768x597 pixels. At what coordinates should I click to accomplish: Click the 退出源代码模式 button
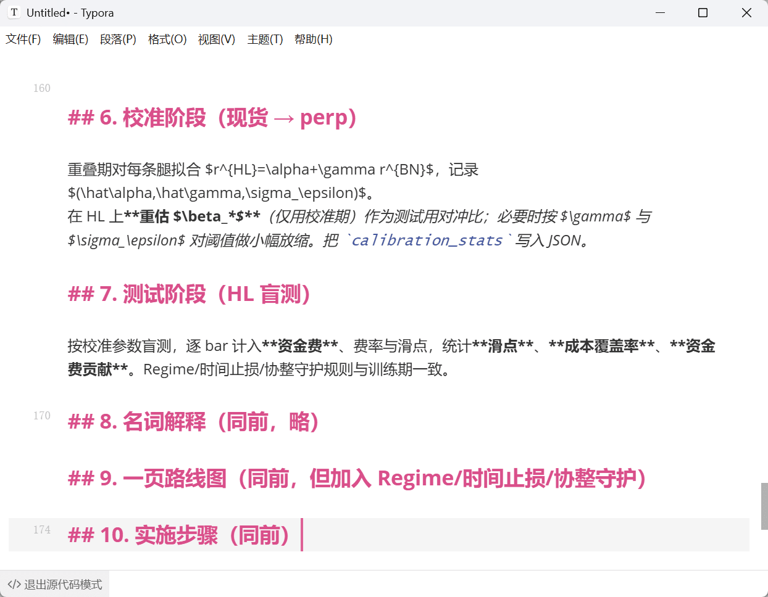pos(55,584)
